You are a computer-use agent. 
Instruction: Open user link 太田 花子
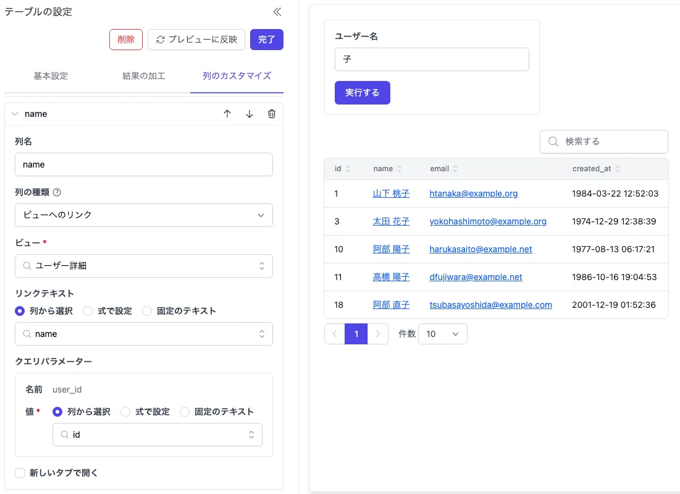pyautogui.click(x=391, y=221)
